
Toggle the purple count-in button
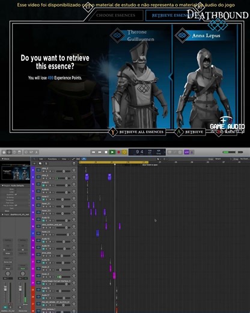click(x=186, y=152)
